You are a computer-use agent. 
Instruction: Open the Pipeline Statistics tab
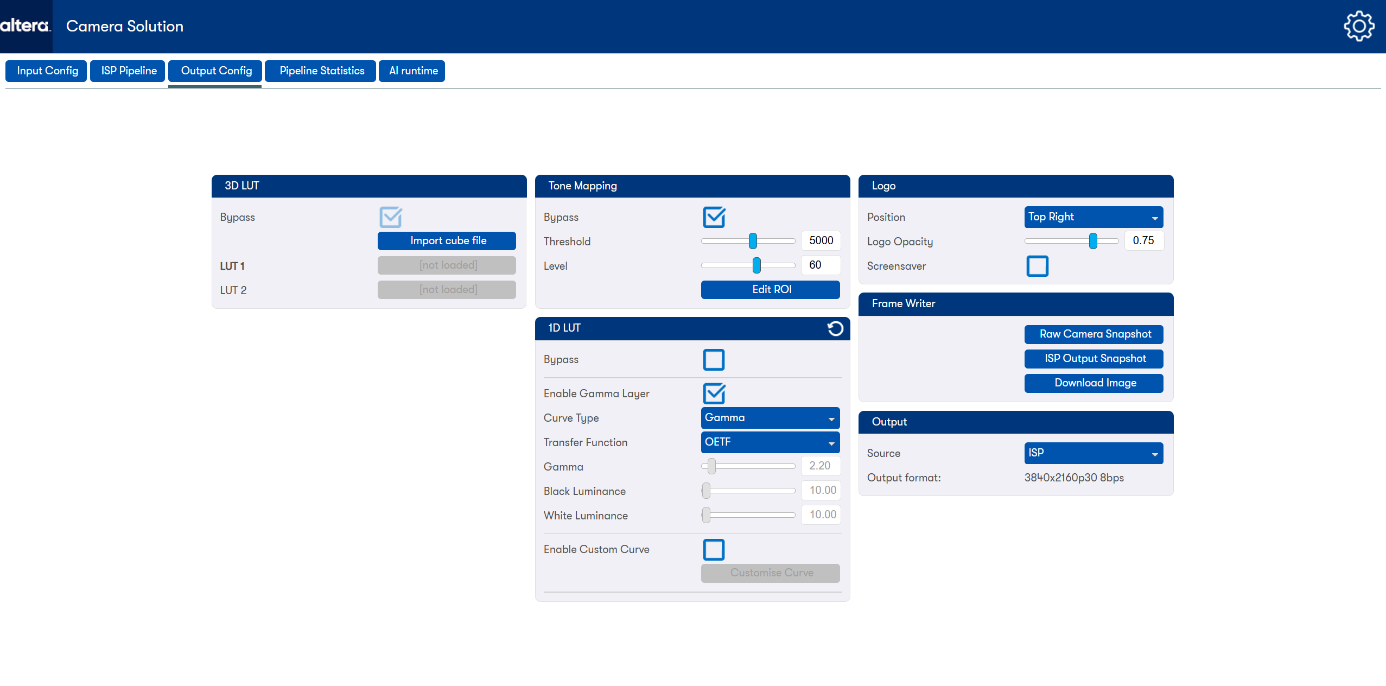pos(321,71)
